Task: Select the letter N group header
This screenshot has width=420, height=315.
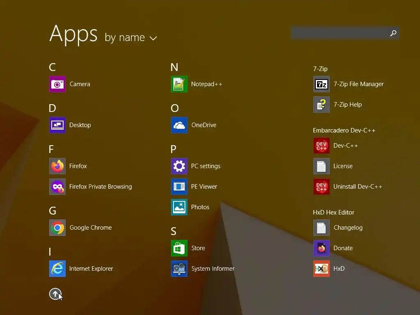Action: [x=174, y=67]
